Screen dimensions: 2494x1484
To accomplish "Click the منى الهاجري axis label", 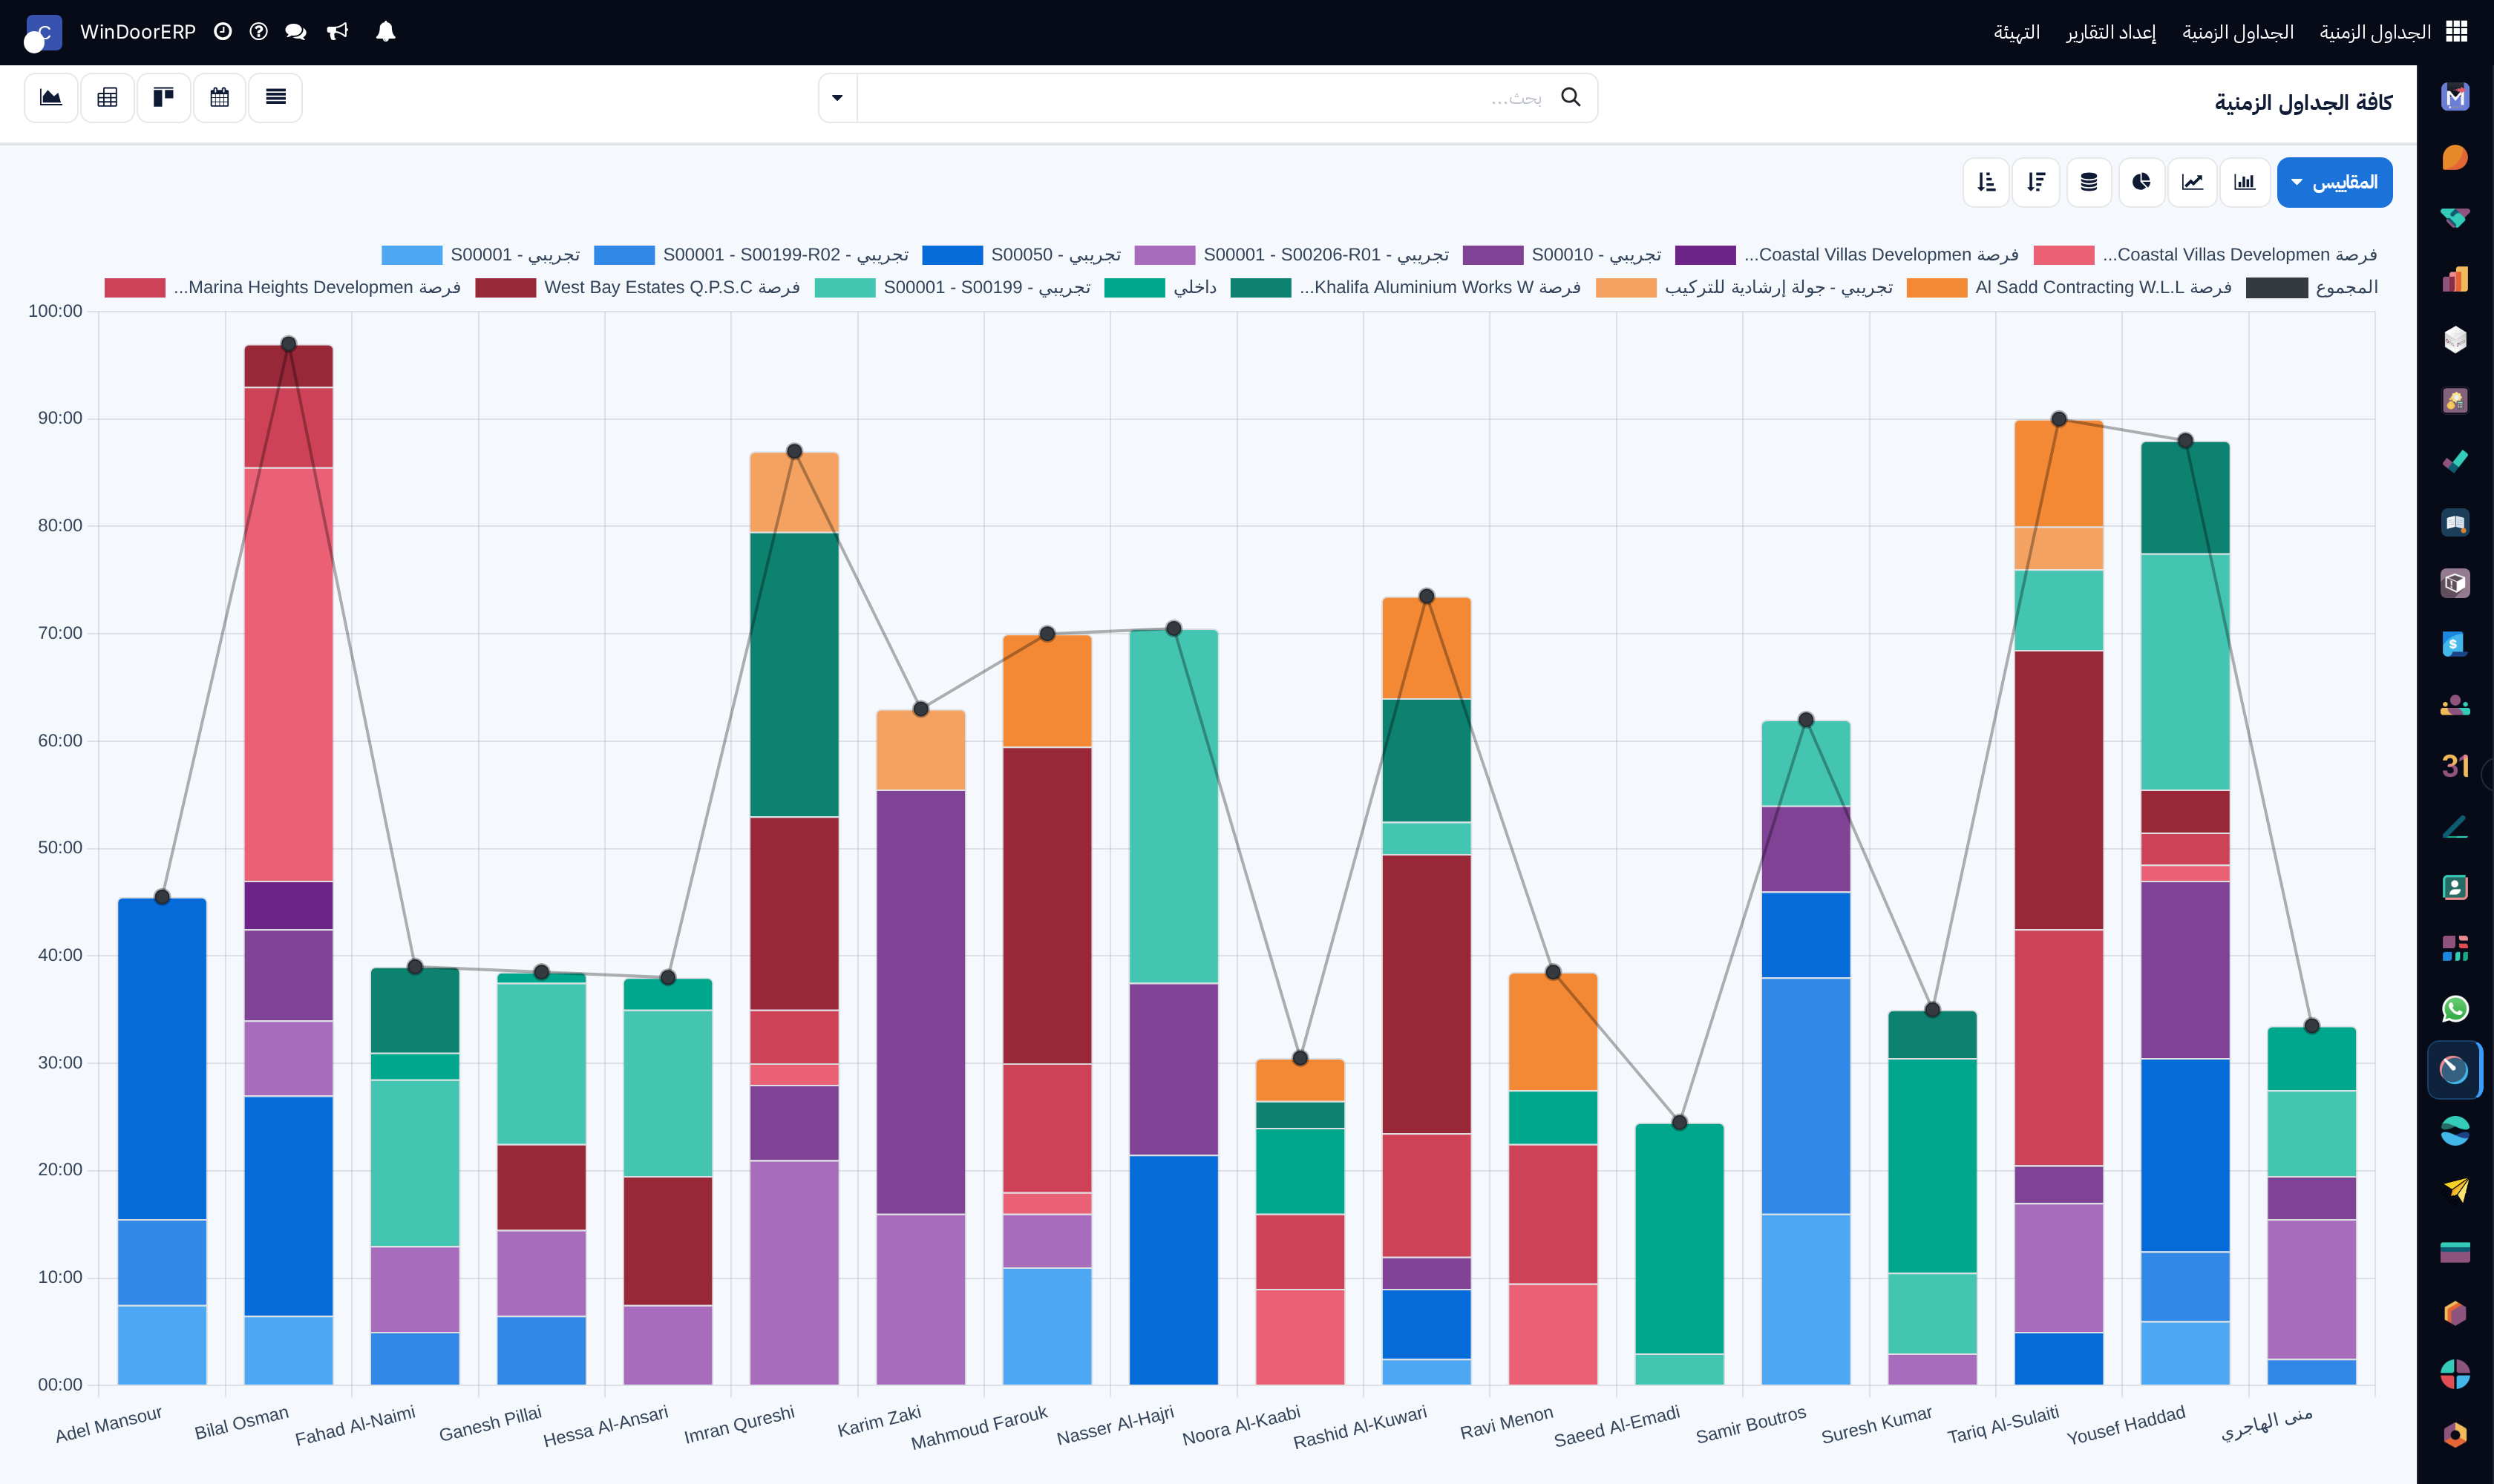I will [2267, 1423].
